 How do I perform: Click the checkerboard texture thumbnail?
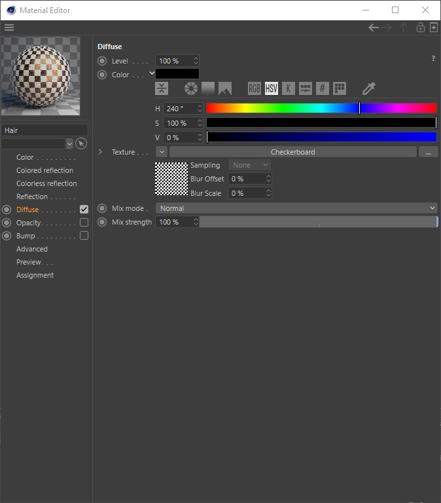click(x=171, y=179)
